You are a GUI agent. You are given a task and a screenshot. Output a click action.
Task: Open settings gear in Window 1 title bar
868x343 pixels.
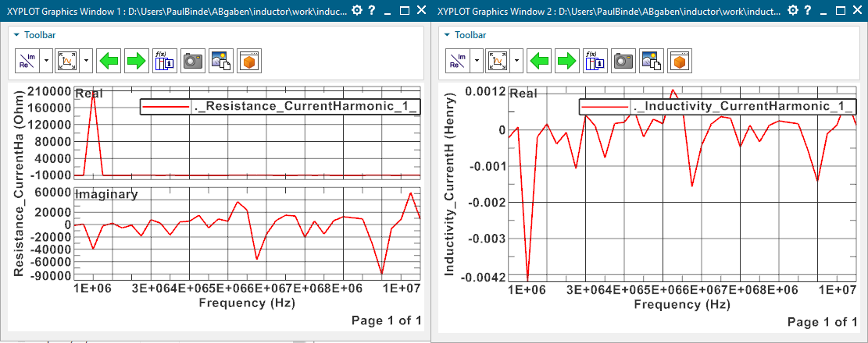[x=357, y=10]
